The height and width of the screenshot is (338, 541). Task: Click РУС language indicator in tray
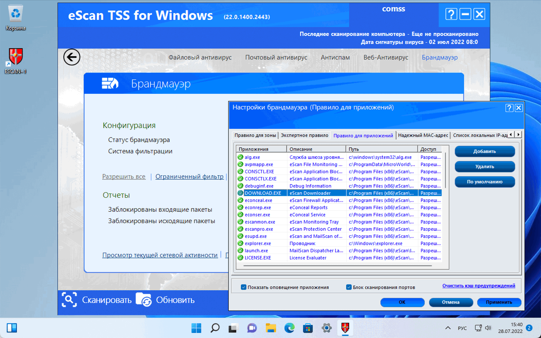462,328
